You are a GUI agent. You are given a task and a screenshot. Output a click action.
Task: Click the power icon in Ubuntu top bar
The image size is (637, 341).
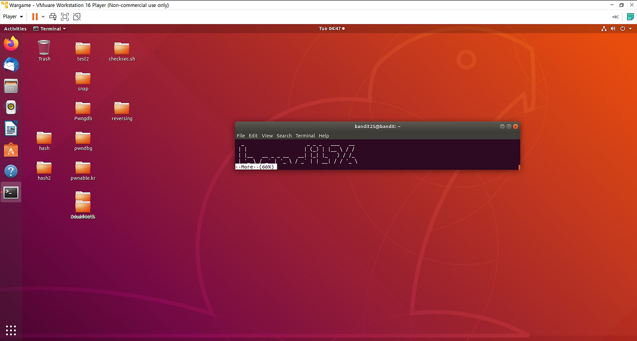click(x=623, y=29)
